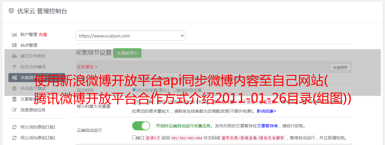
Task: Click the play icon for 手动运行测试
Action: [x=14, y=88]
